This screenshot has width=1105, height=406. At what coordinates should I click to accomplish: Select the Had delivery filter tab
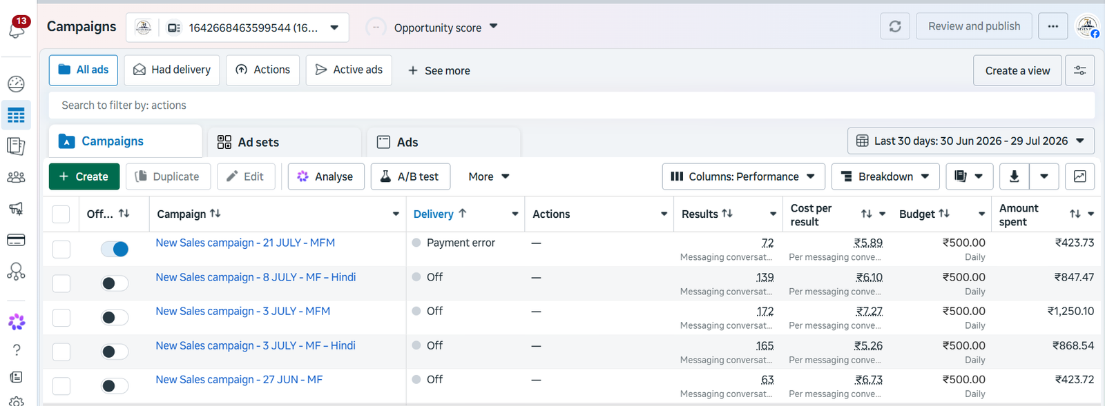[x=172, y=70]
